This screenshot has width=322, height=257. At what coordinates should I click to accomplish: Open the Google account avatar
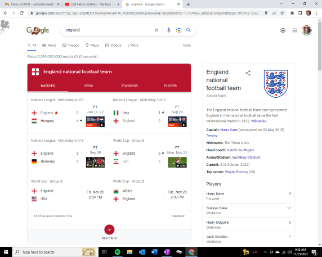tap(307, 30)
